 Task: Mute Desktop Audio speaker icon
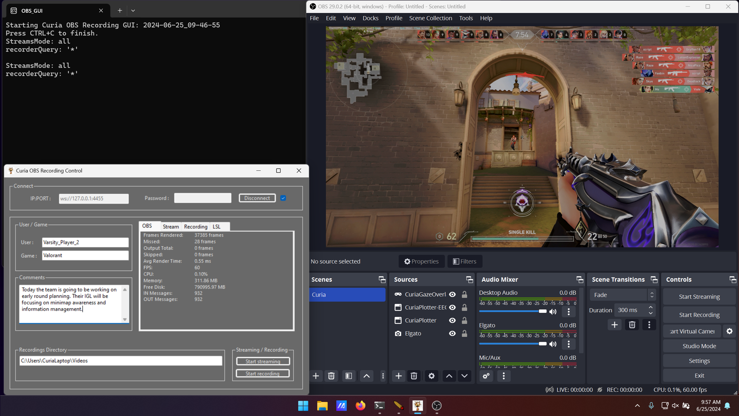(x=553, y=312)
